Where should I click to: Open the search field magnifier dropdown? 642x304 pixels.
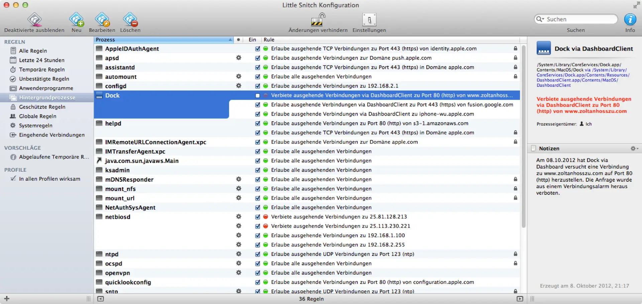[540, 19]
